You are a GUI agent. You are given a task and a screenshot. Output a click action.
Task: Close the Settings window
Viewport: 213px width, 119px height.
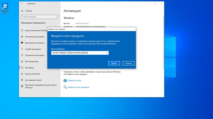tap(161, 3)
